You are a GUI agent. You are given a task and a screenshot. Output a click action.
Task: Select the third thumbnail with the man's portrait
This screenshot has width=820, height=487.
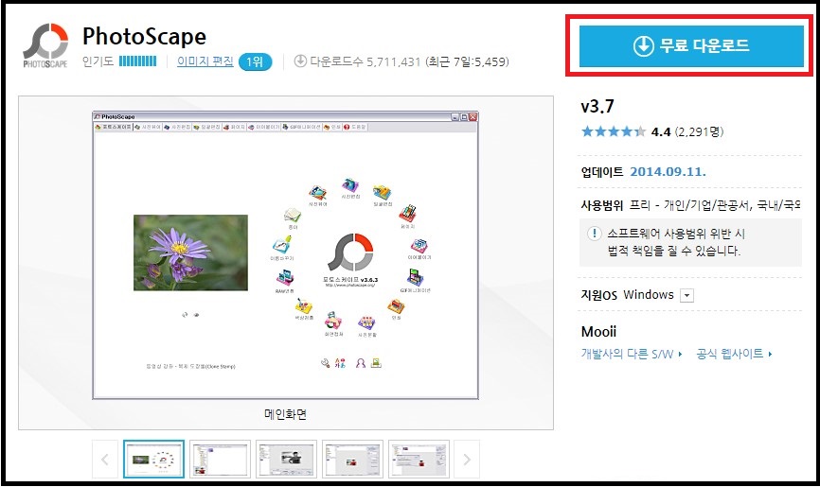pos(287,460)
